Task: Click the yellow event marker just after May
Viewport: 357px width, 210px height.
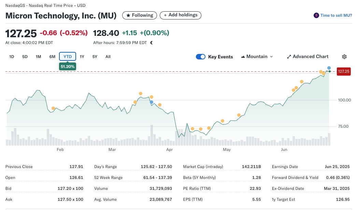Action: tap(239, 115)
